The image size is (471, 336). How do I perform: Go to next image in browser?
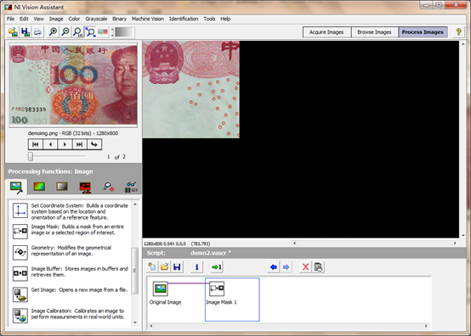65,144
